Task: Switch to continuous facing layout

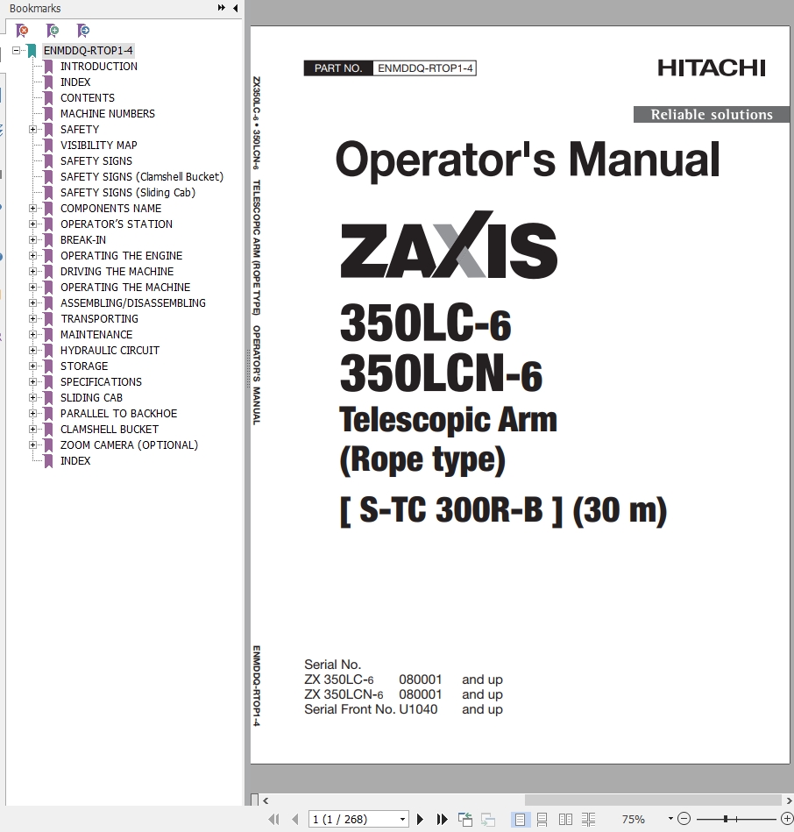Action: click(x=588, y=819)
